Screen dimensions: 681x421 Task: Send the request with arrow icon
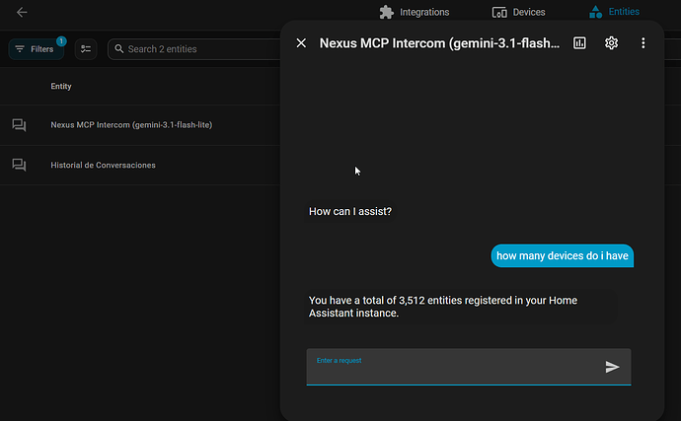pos(612,367)
